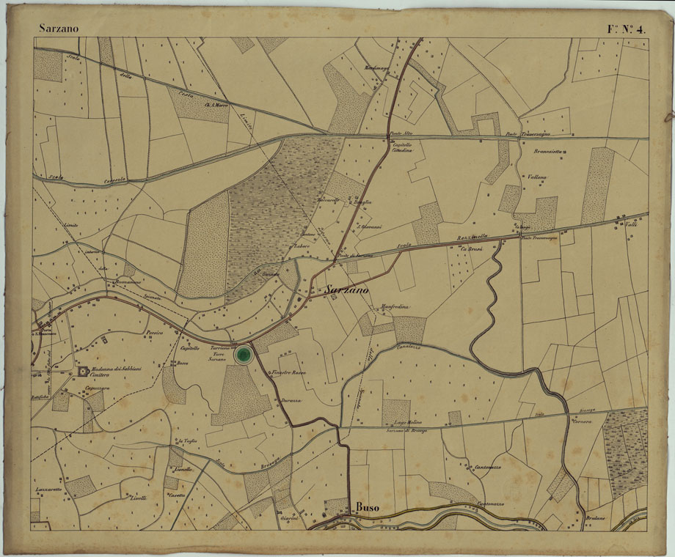Select the 'Manfredina' place label
675x557 pixels.
pos(394,308)
